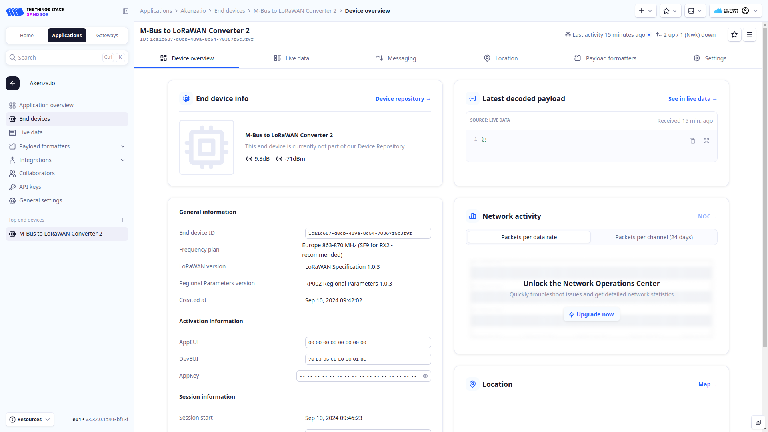Click the masked AppKey field
This screenshot has width=768, height=432.
[x=358, y=376]
